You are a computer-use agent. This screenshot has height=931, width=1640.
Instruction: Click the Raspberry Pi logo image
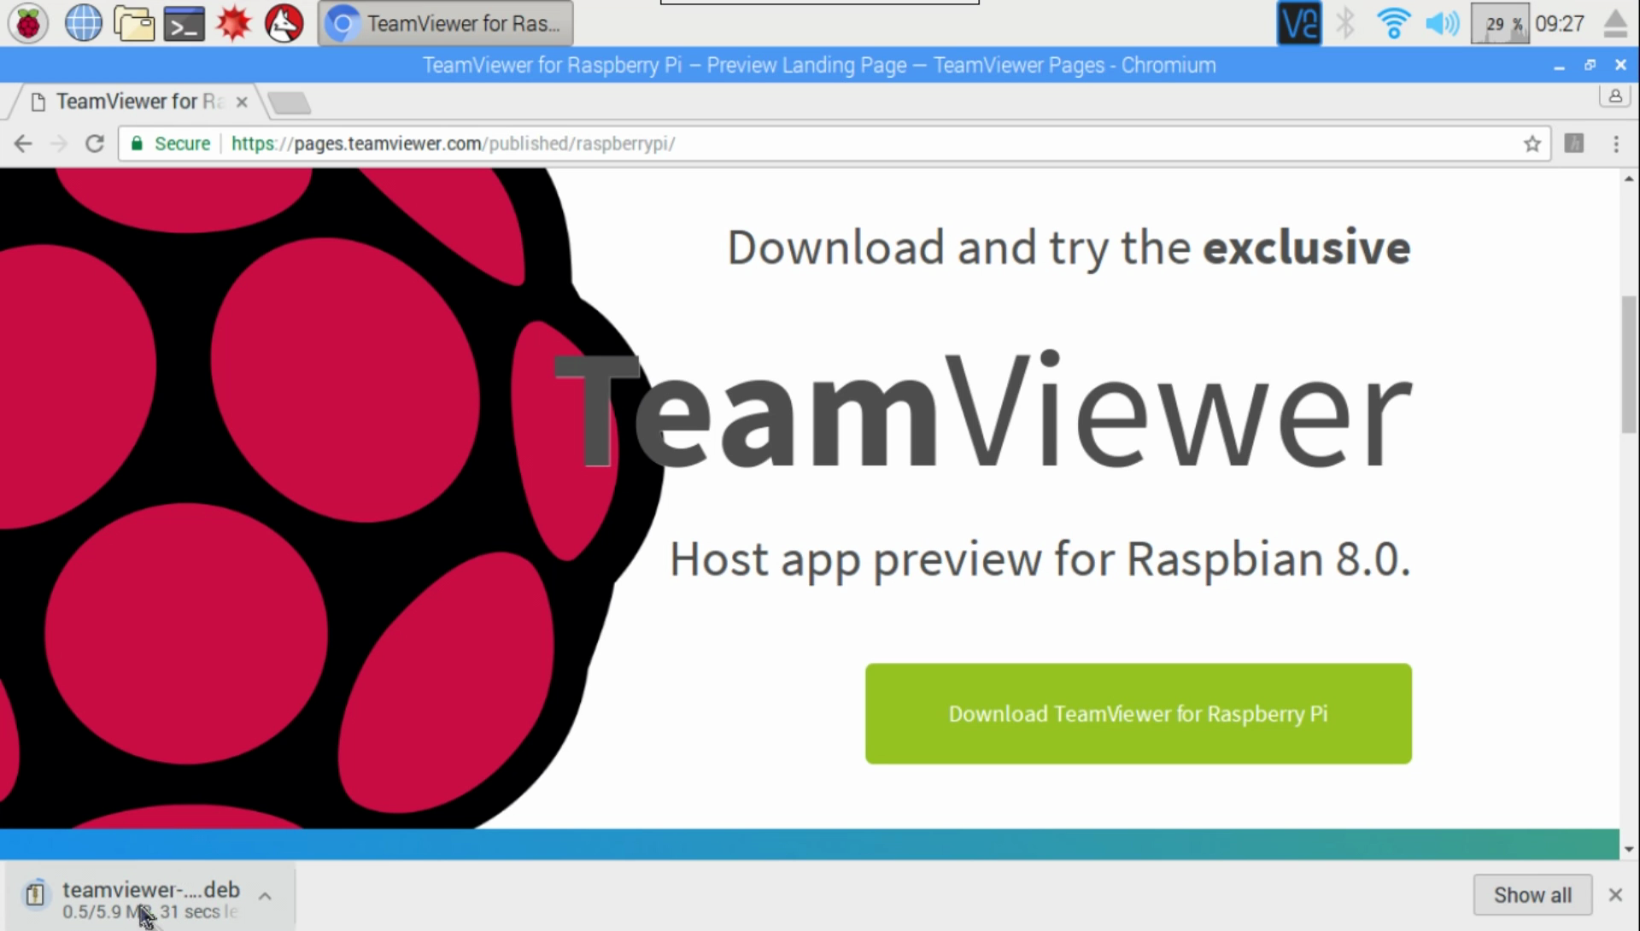point(332,498)
